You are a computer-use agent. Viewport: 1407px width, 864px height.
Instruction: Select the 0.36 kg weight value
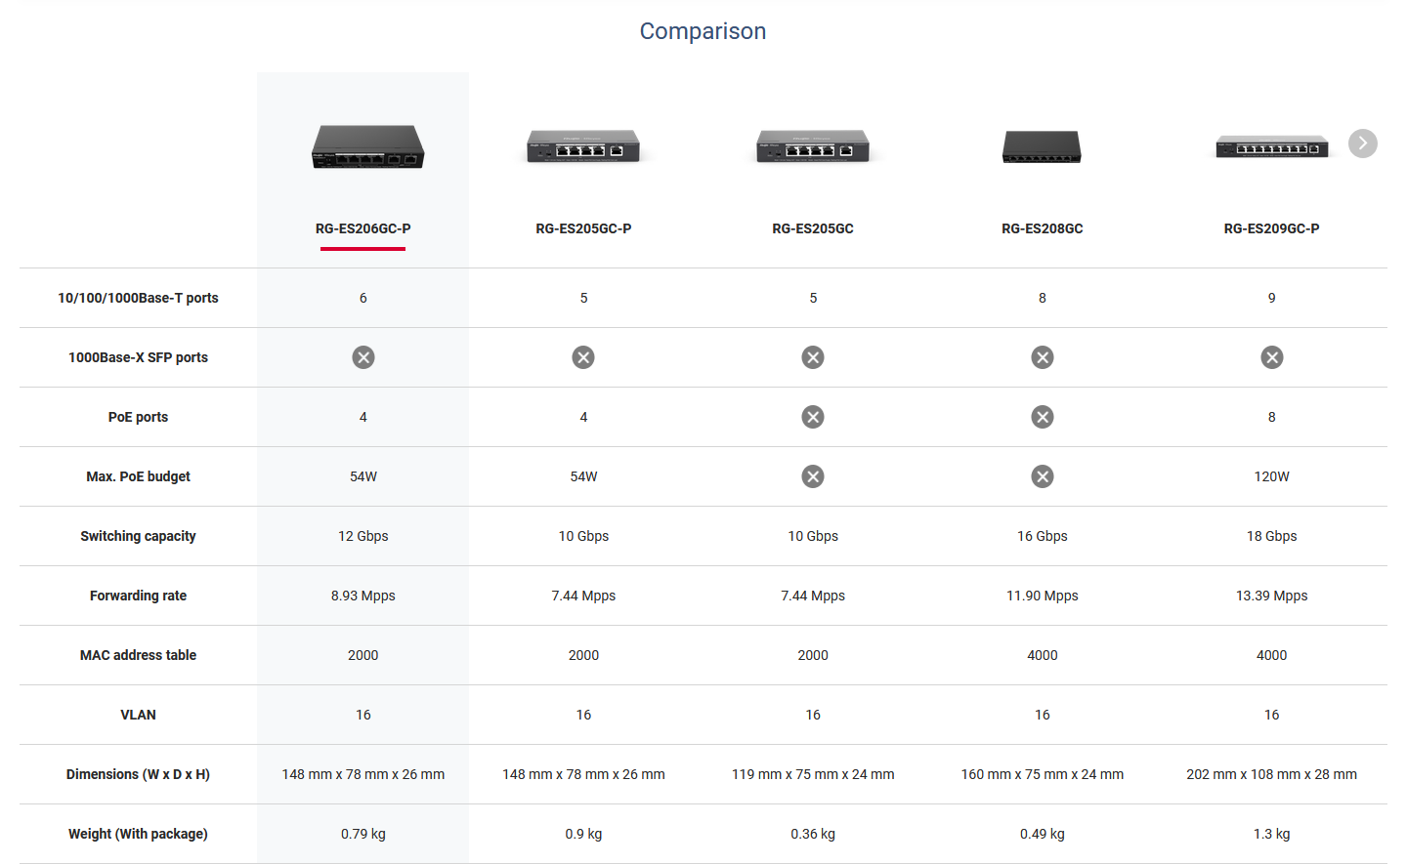(813, 834)
